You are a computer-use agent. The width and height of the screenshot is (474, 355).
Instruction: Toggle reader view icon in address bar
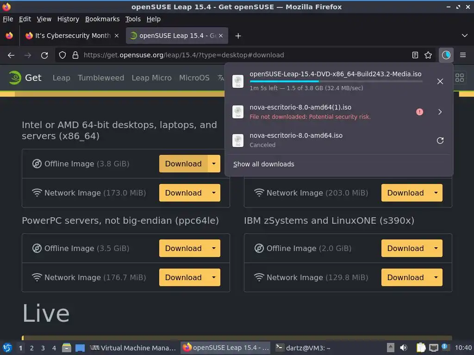click(415, 55)
